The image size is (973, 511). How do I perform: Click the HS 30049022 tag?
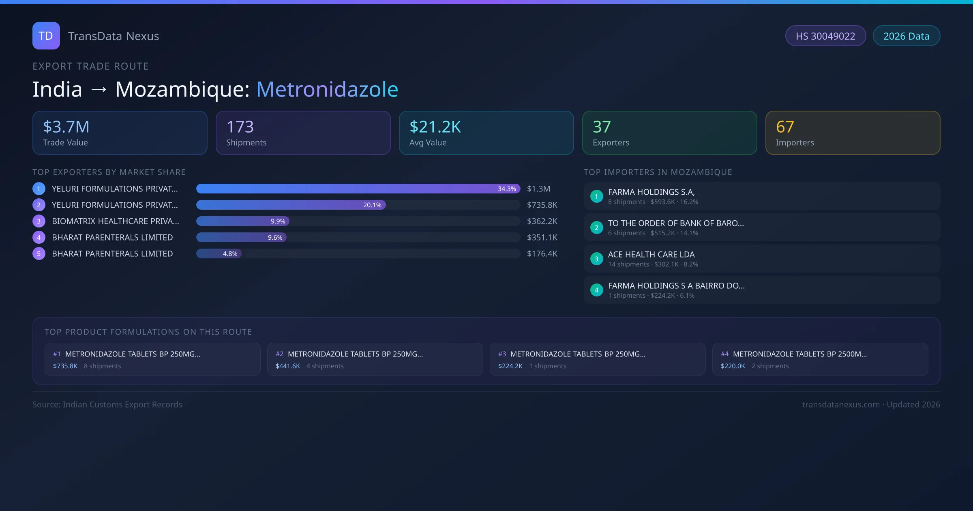pyautogui.click(x=825, y=36)
